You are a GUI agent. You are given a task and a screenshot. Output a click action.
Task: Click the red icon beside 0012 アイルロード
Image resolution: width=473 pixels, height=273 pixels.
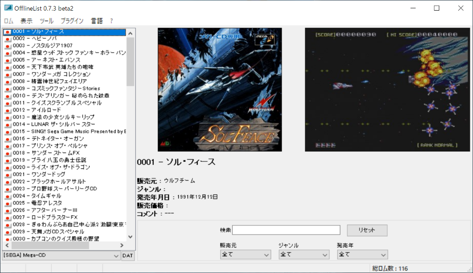coord(7,110)
